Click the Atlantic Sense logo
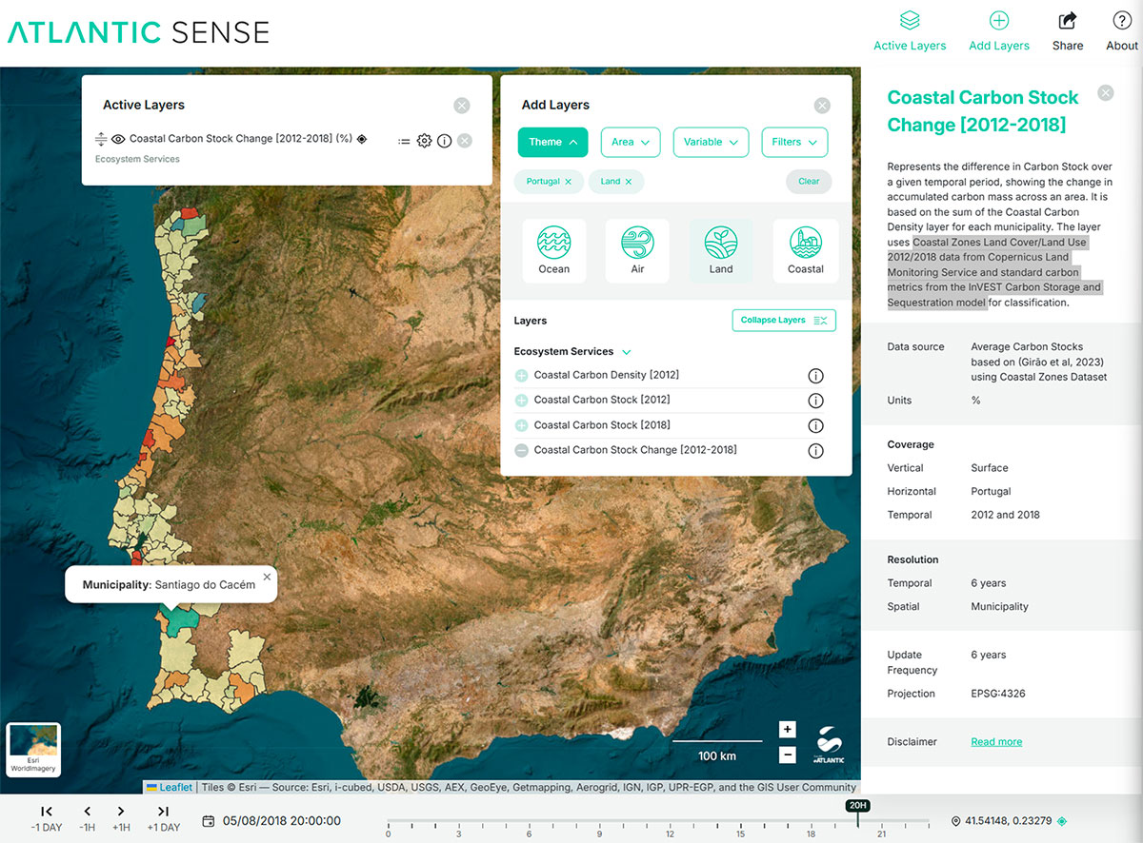Viewport: 1143px width, 843px height. click(139, 31)
